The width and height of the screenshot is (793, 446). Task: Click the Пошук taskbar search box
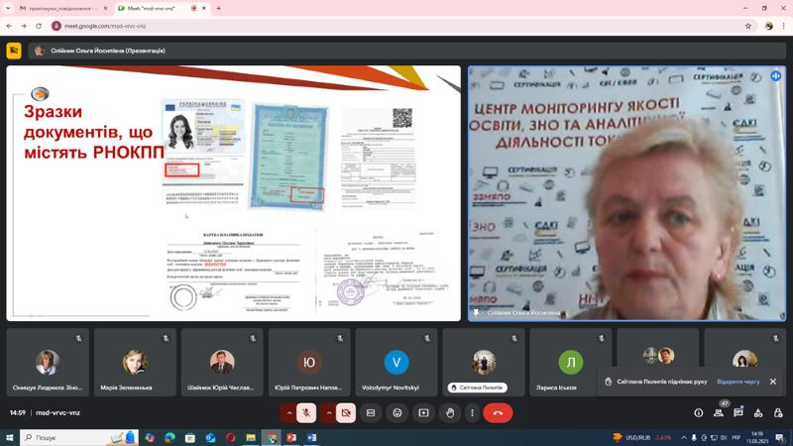coord(79,437)
